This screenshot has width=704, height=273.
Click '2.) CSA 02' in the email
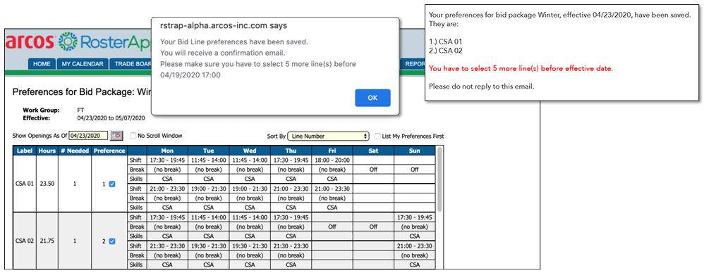point(446,50)
